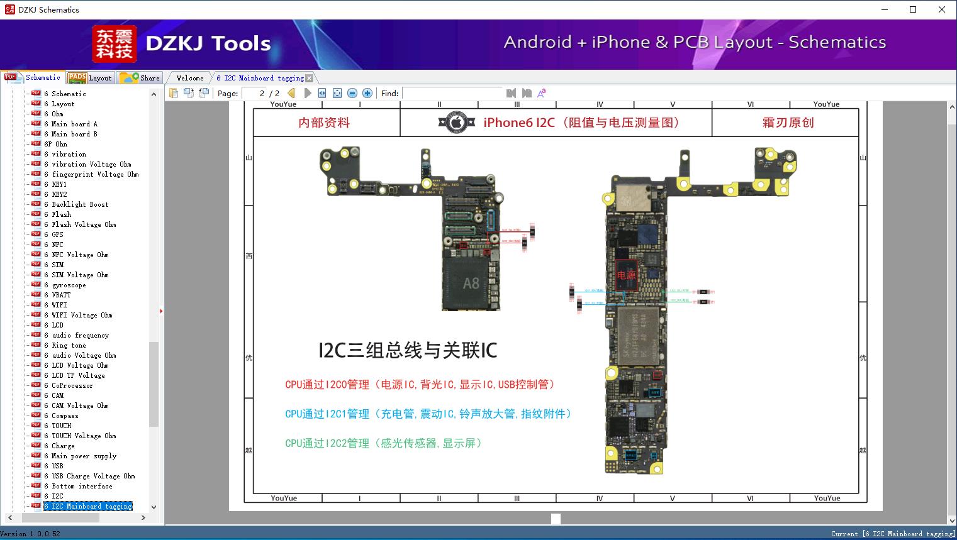Click the Find text input field
This screenshot has width=957, height=540.
coord(452,93)
